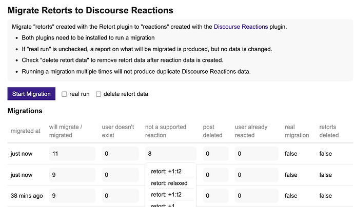The height and width of the screenshot is (207, 354).
Task: Click the unsupported reaction count 8 cell
Action: click(x=171, y=154)
